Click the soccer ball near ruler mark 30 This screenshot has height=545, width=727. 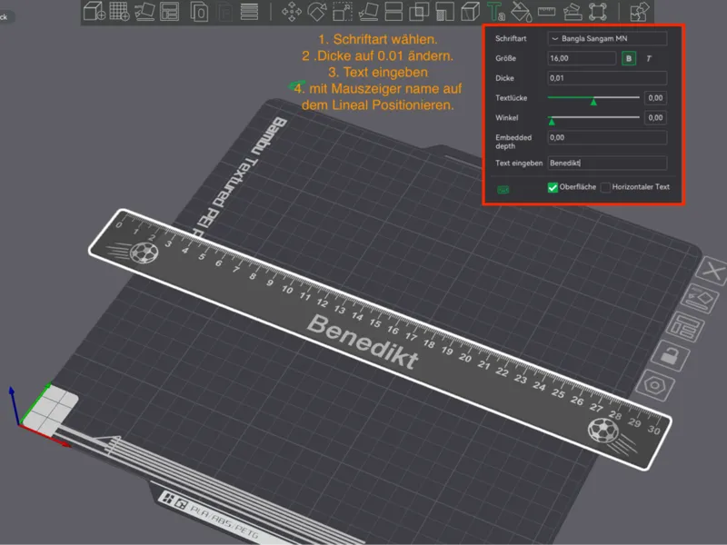603,431
